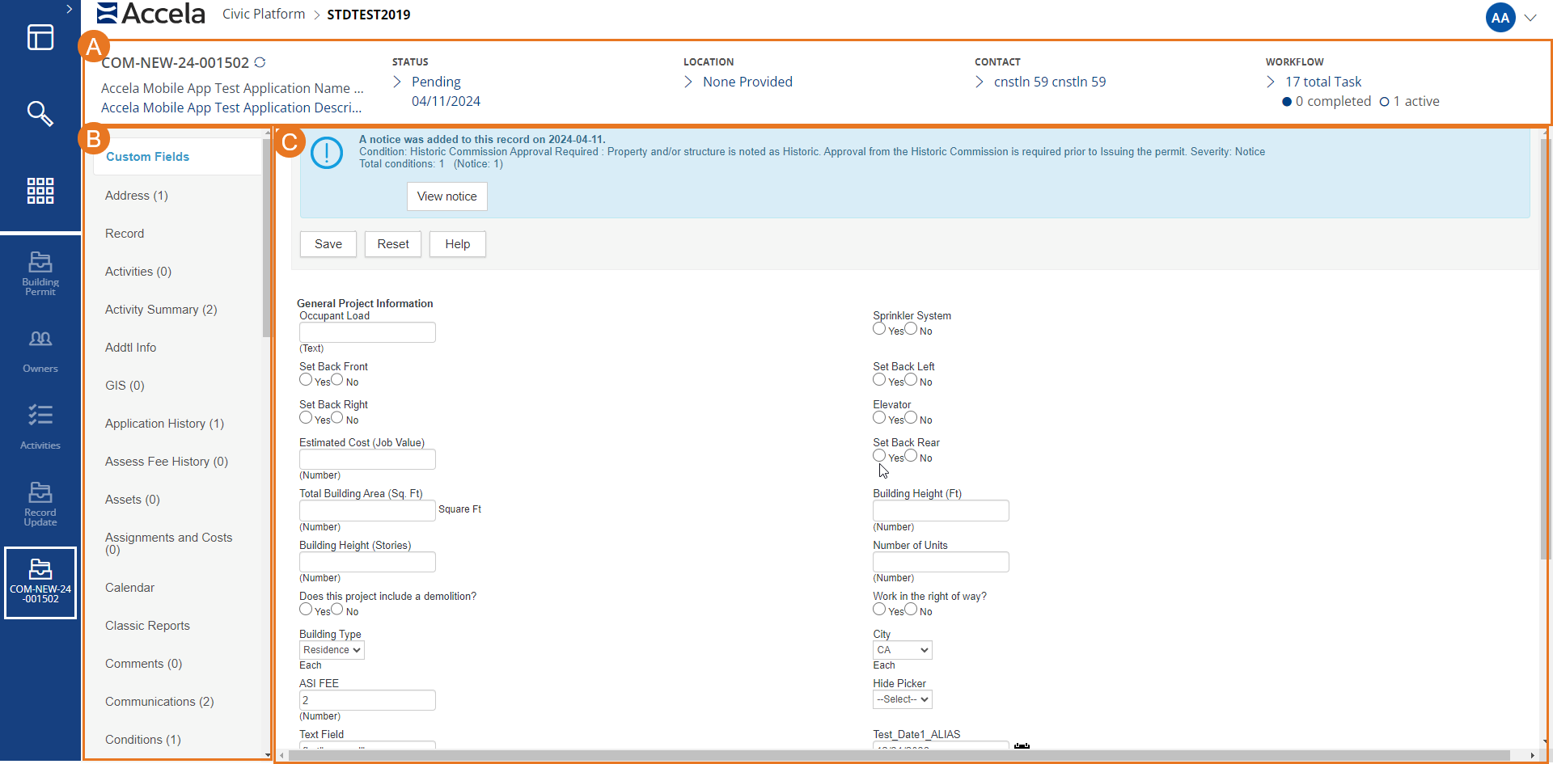This screenshot has width=1553, height=764.
Task: Click the View notice button
Action: (x=446, y=196)
